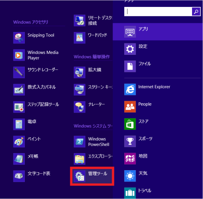
Task: Click the Windows PowerShell label
Action: (x=99, y=142)
